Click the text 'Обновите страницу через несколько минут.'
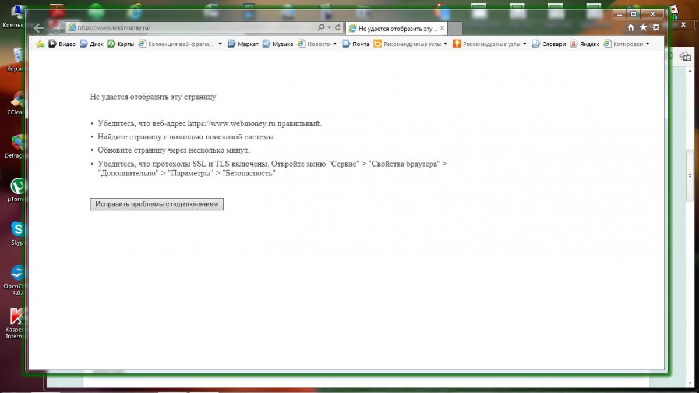This screenshot has height=393, width=699. click(x=174, y=150)
